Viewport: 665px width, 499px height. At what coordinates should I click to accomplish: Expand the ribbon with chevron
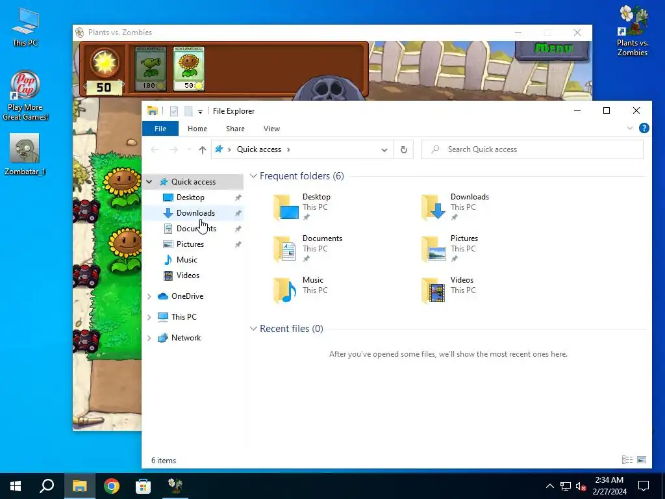(630, 128)
